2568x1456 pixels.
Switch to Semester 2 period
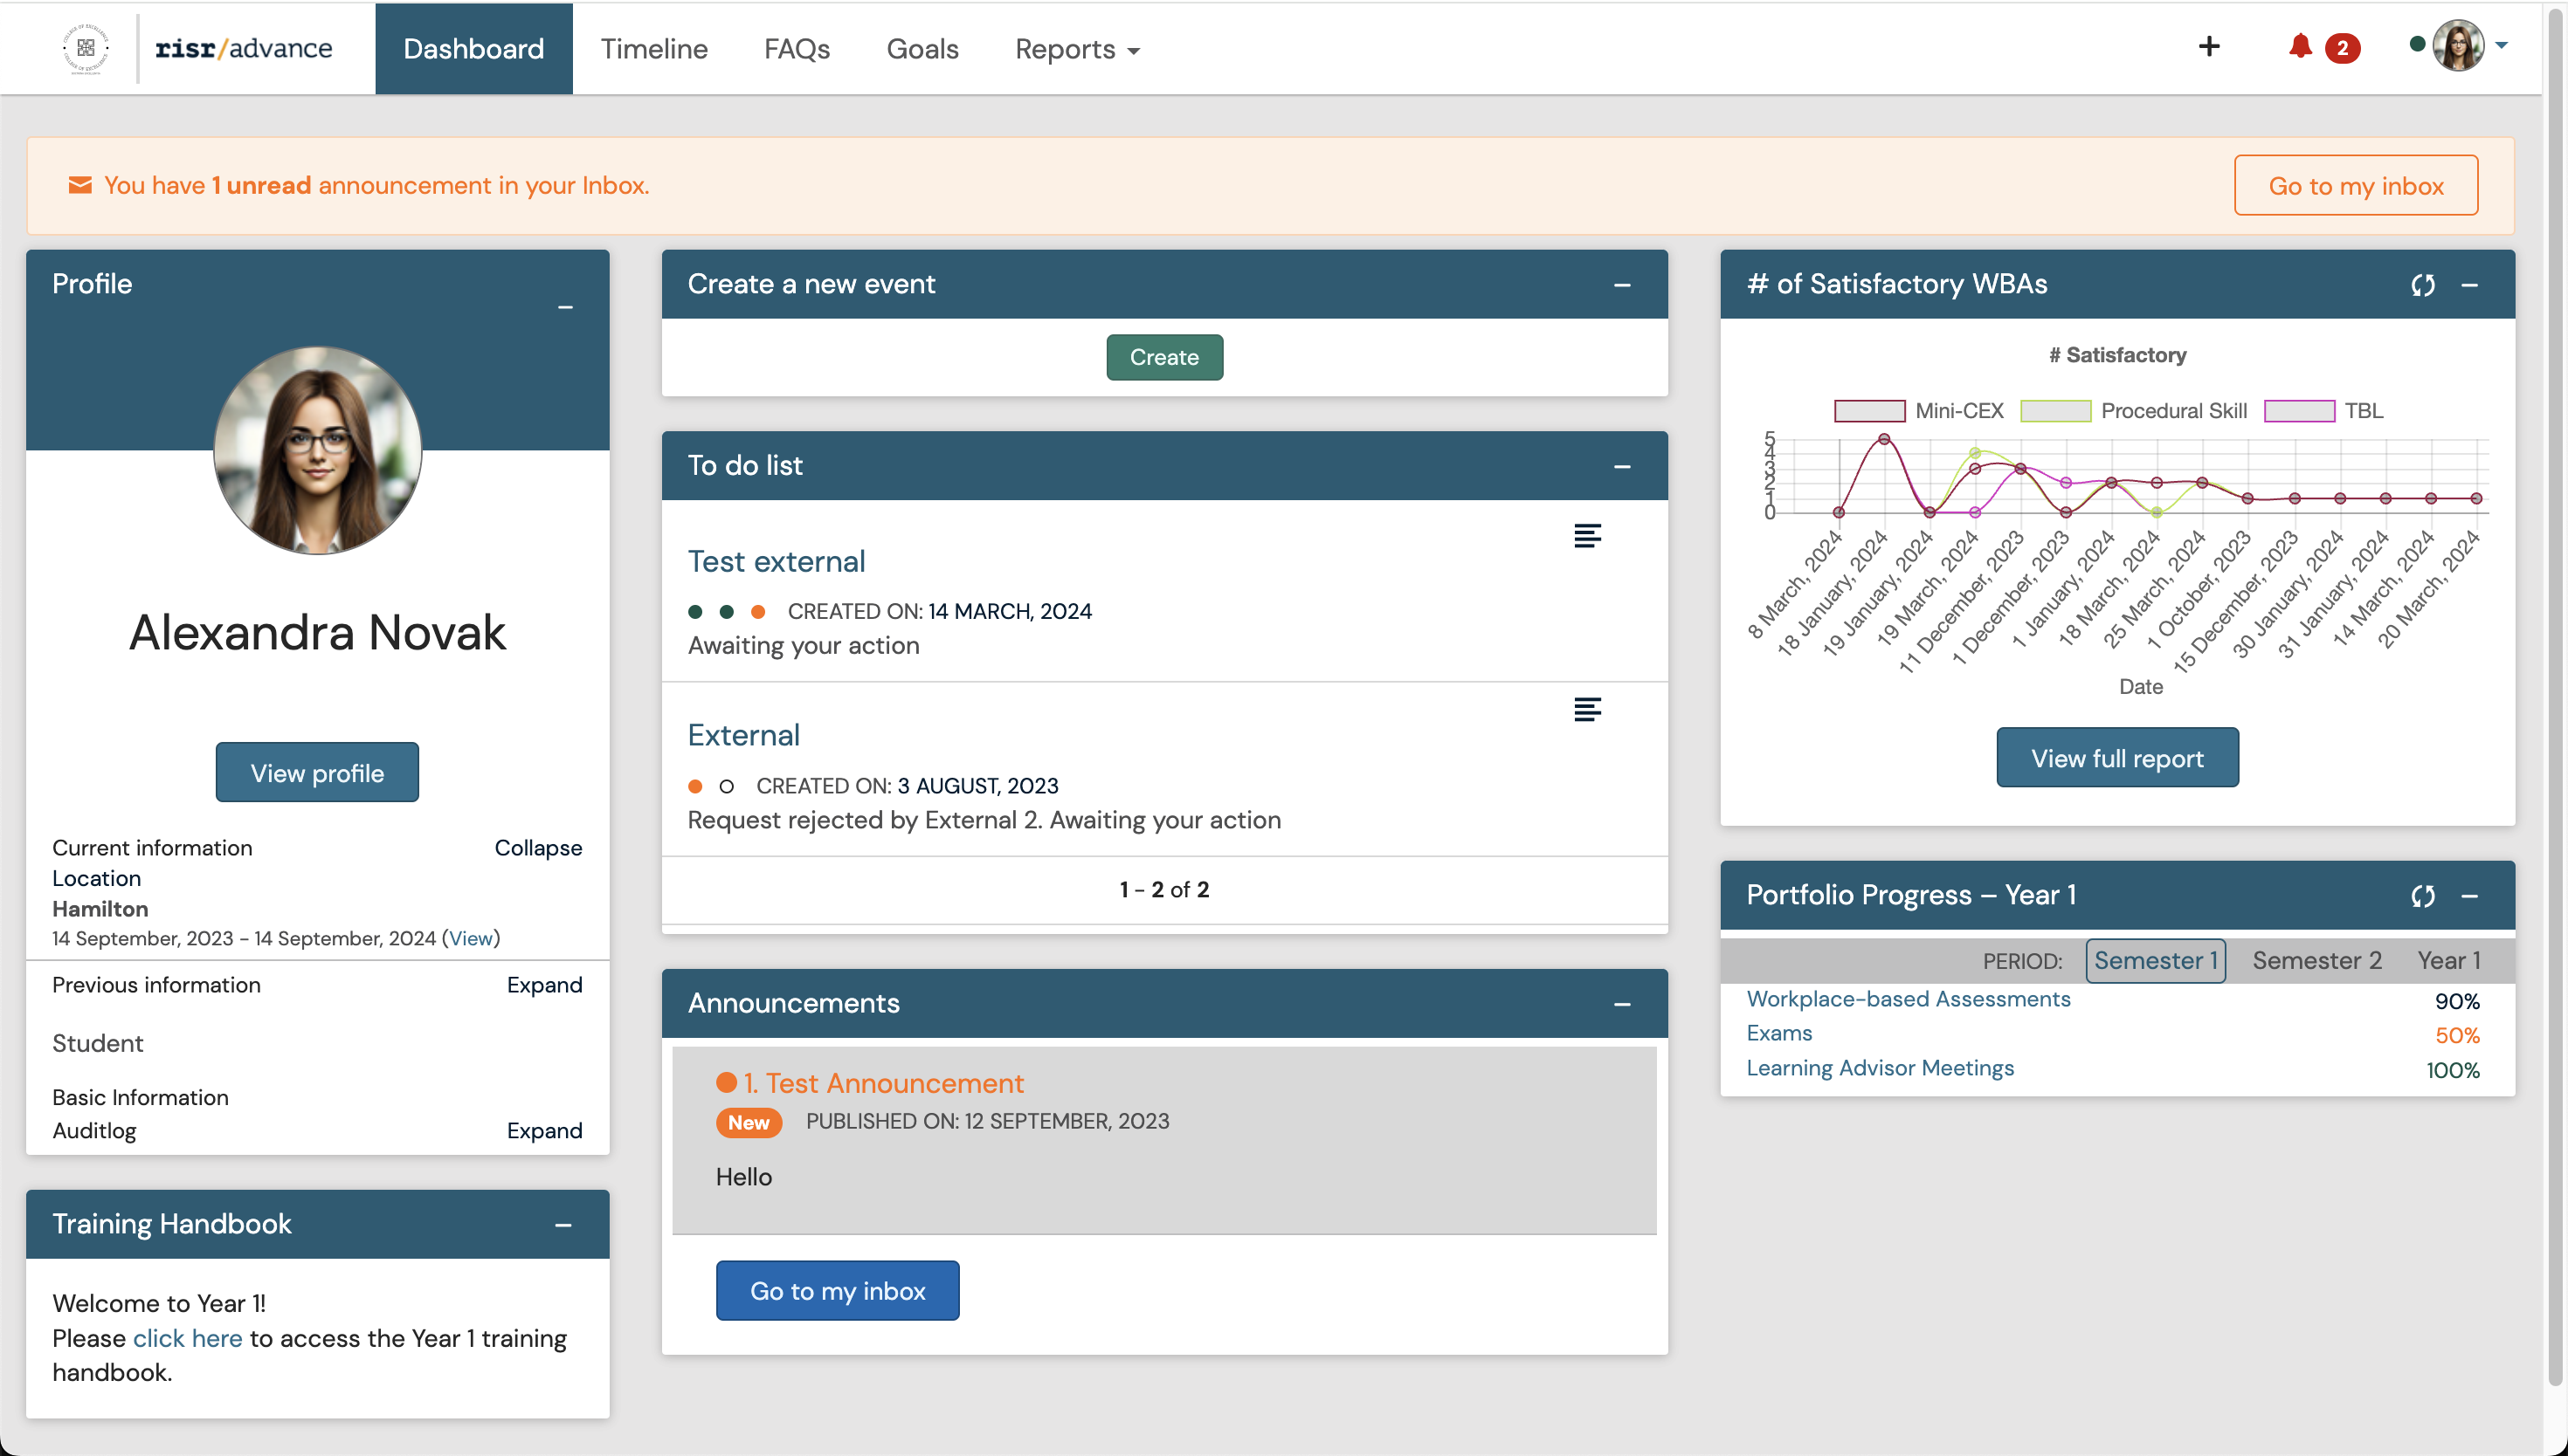pyautogui.click(x=2316, y=960)
